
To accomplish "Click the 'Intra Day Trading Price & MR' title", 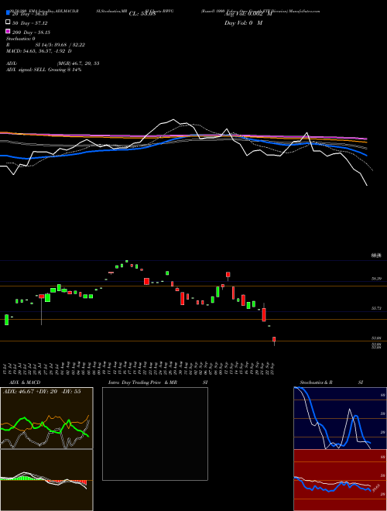I will pyautogui.click(x=142, y=382).
